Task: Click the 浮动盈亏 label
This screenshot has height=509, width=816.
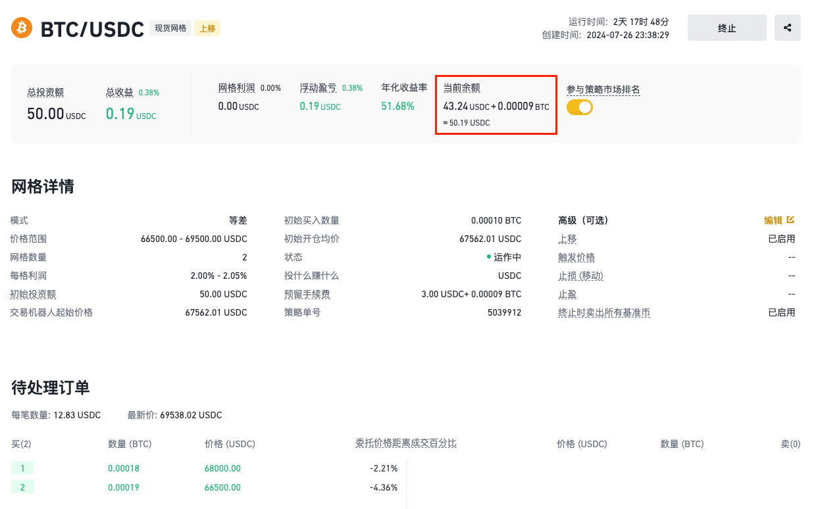Action: coord(318,87)
